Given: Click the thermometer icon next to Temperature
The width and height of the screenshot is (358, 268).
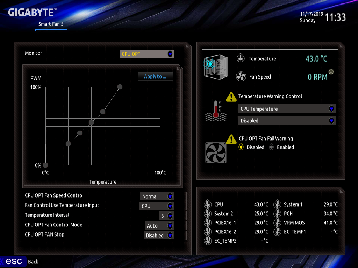Looking at the screenshot, I should coord(241,58).
